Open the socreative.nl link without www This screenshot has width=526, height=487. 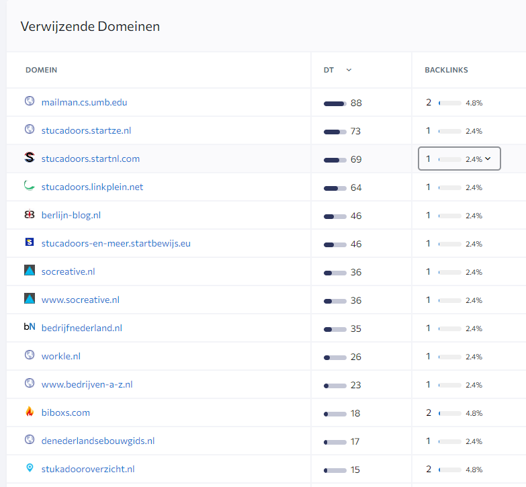pyautogui.click(x=68, y=271)
